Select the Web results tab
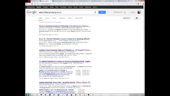Image resolution: width=170 pixels, height=96 pixels. pyautogui.click(x=40, y=18)
